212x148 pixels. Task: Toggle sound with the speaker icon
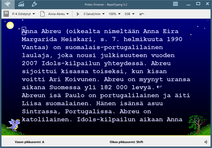click(x=206, y=142)
